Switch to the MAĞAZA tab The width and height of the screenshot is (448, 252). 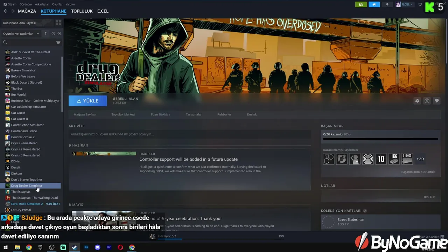click(27, 11)
